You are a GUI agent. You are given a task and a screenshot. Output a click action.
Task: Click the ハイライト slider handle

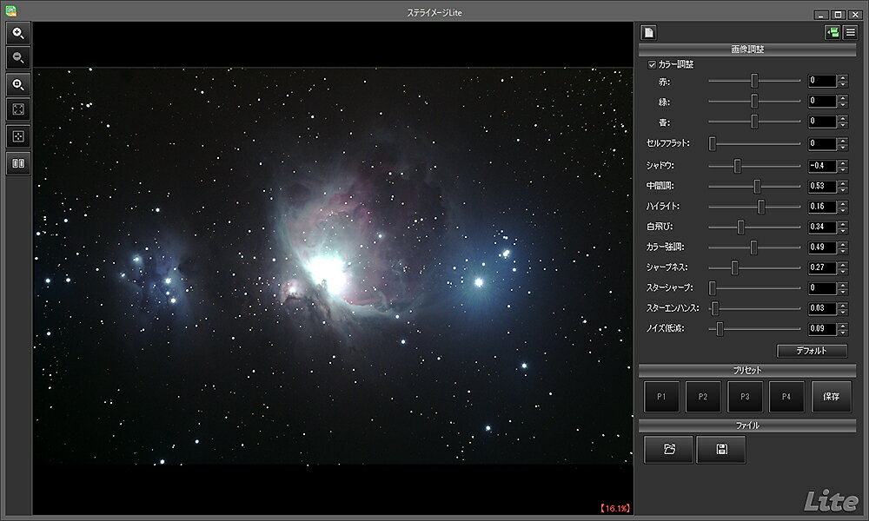[761, 207]
